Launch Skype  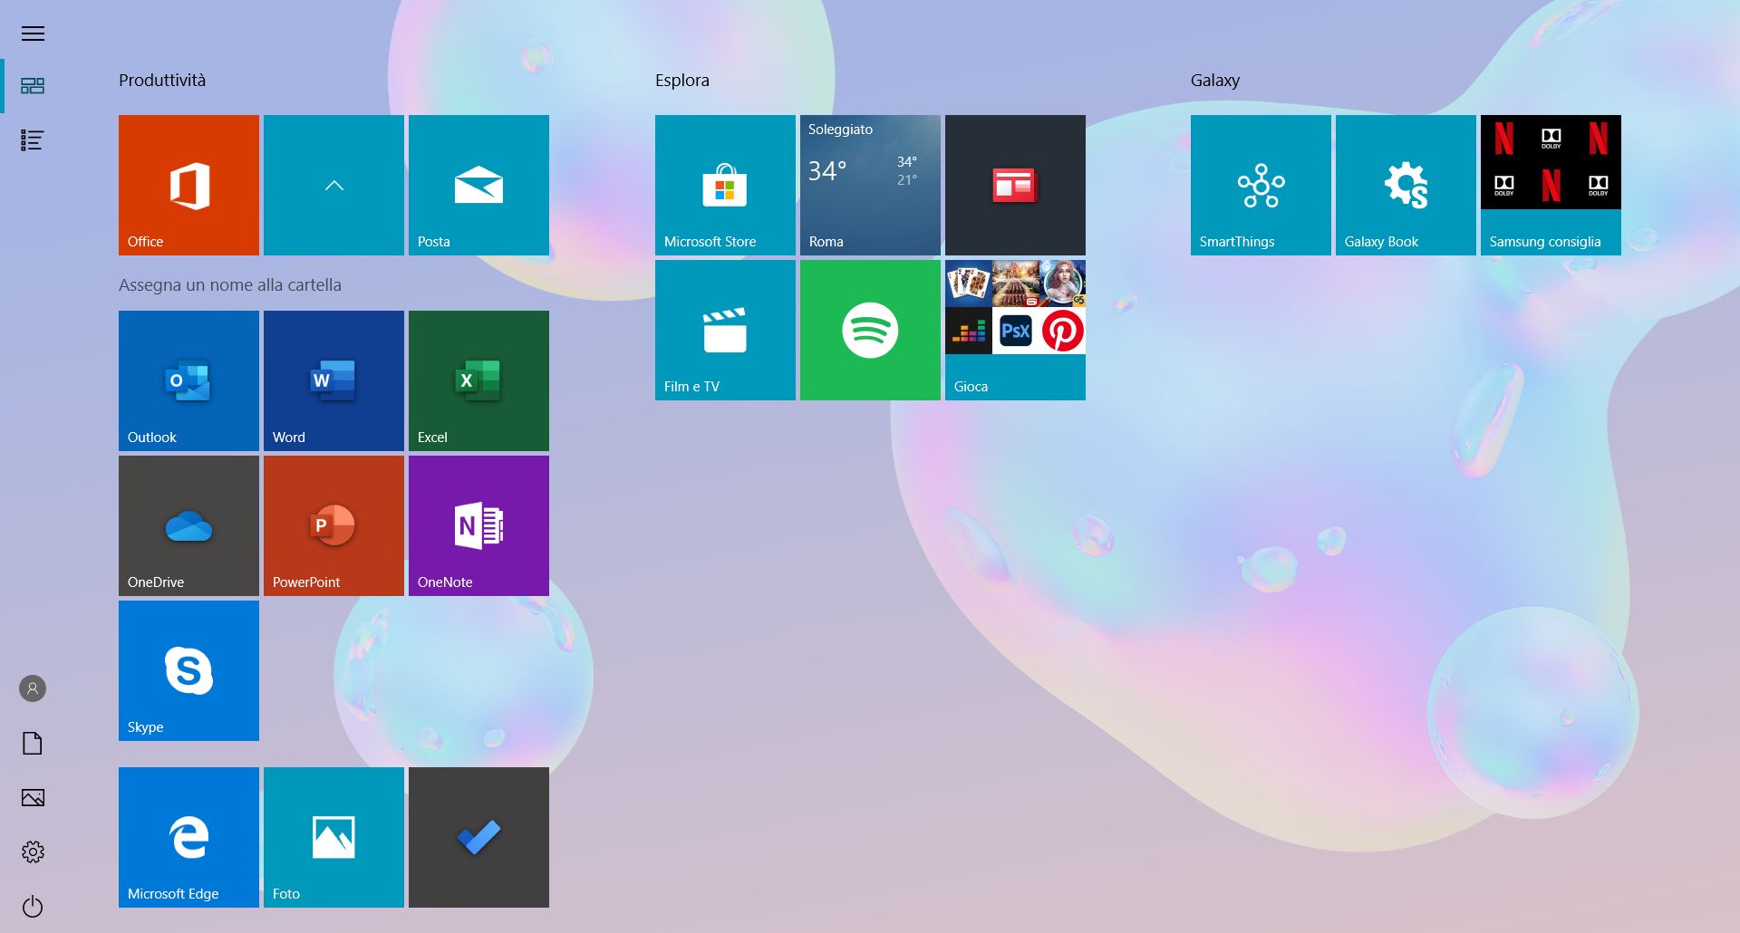pyautogui.click(x=188, y=670)
